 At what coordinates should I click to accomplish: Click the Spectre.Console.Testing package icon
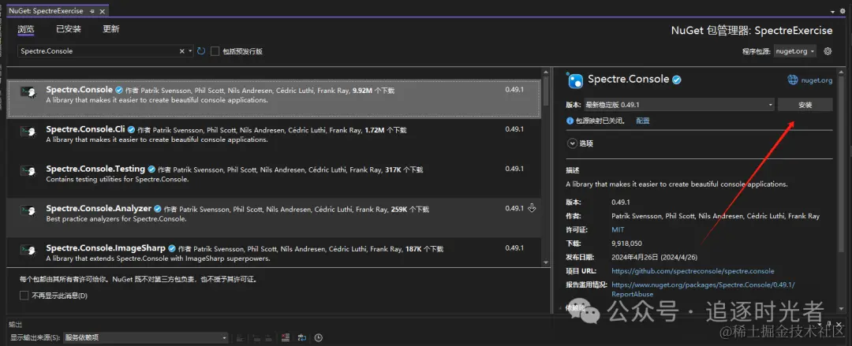coord(28,172)
